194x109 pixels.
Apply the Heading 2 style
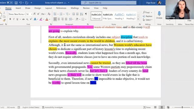pos(131,16)
